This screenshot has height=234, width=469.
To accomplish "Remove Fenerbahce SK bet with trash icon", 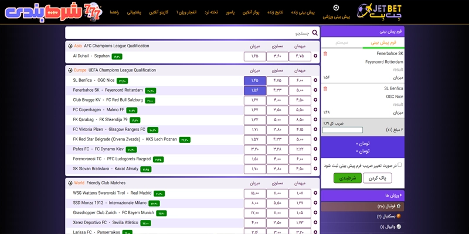I will pos(325,54).
